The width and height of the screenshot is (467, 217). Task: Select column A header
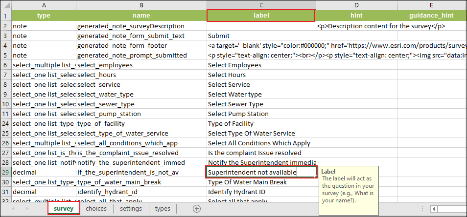coord(44,5)
